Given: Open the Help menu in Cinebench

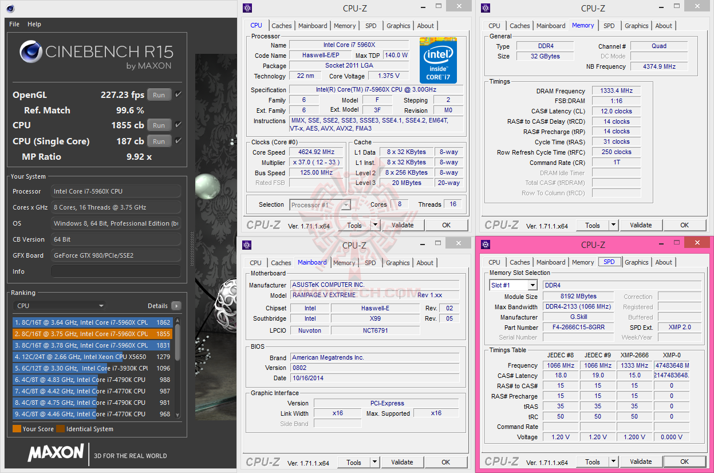Looking at the screenshot, I should pyautogui.click(x=34, y=24).
